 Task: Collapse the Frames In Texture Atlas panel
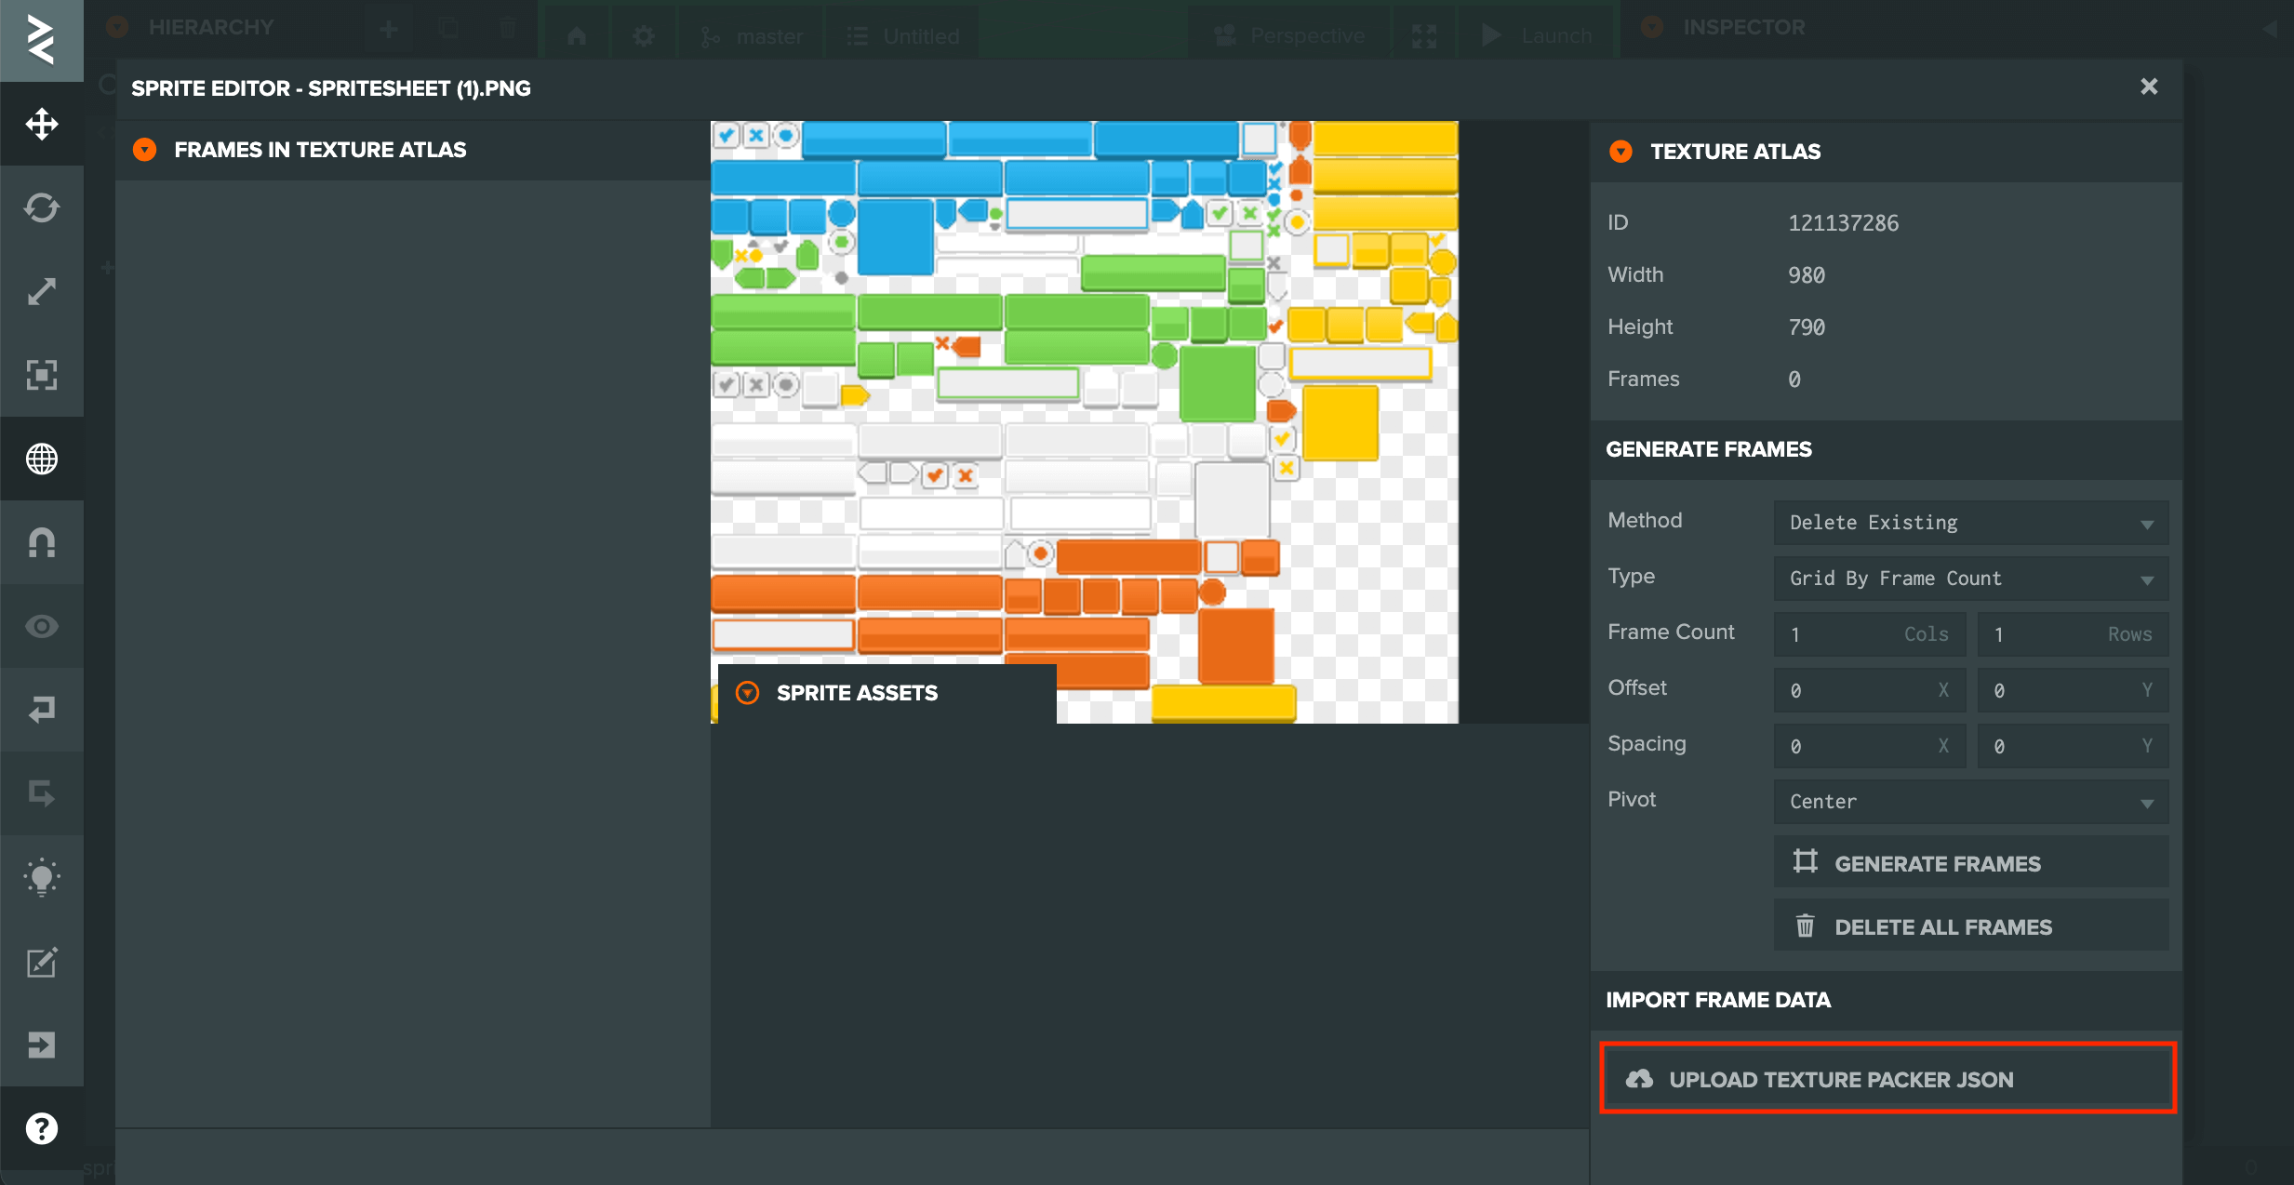point(144,150)
